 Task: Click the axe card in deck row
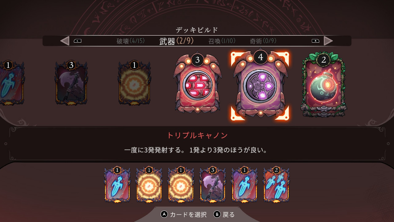[212, 185]
